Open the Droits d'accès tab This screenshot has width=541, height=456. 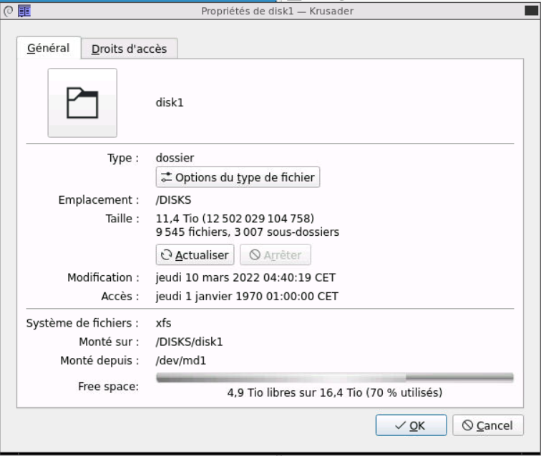pyautogui.click(x=130, y=49)
